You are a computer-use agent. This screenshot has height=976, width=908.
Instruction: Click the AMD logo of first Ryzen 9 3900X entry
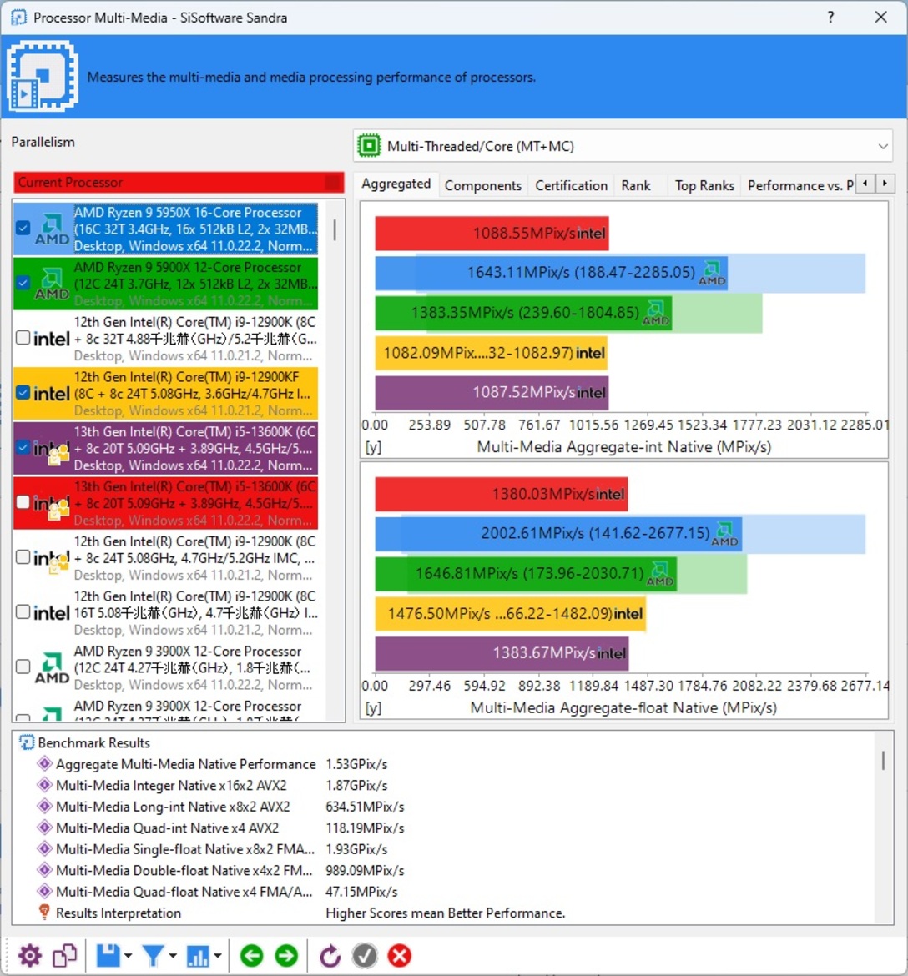tap(52, 667)
